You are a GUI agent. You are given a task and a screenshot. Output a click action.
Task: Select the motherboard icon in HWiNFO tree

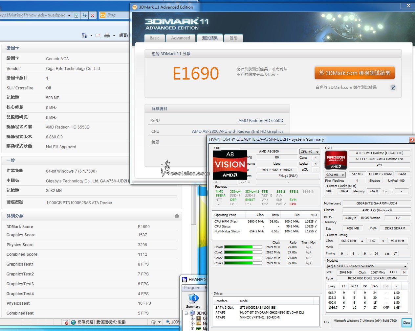click(199, 324)
